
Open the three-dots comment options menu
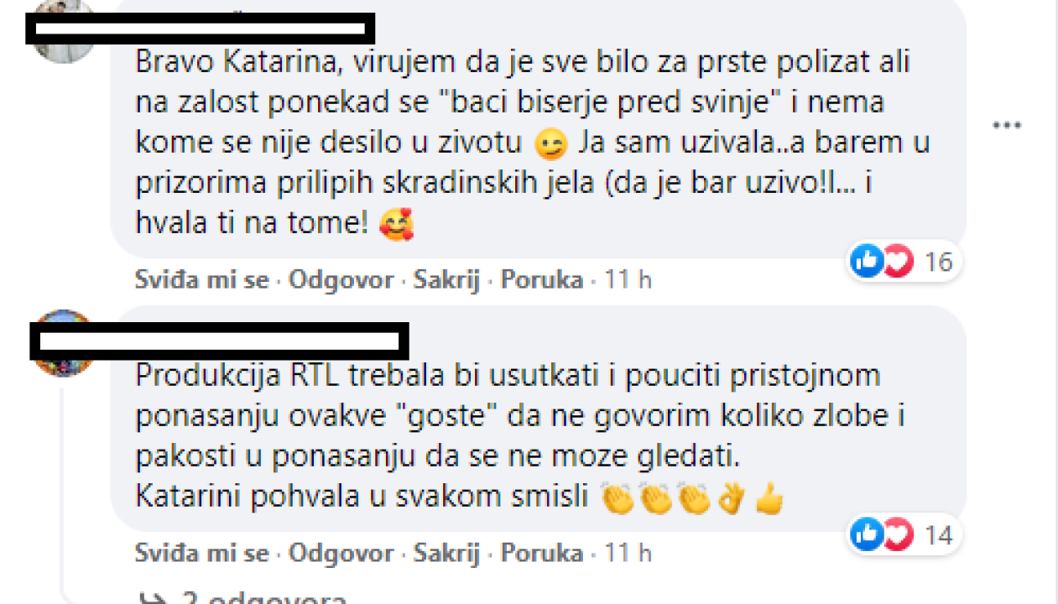tap(1006, 124)
